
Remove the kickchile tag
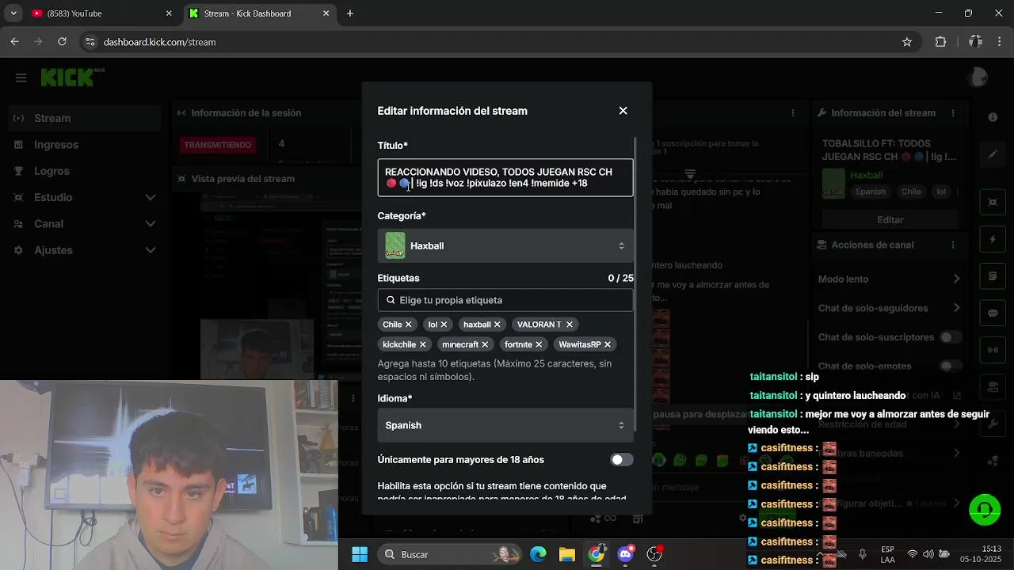coord(422,344)
